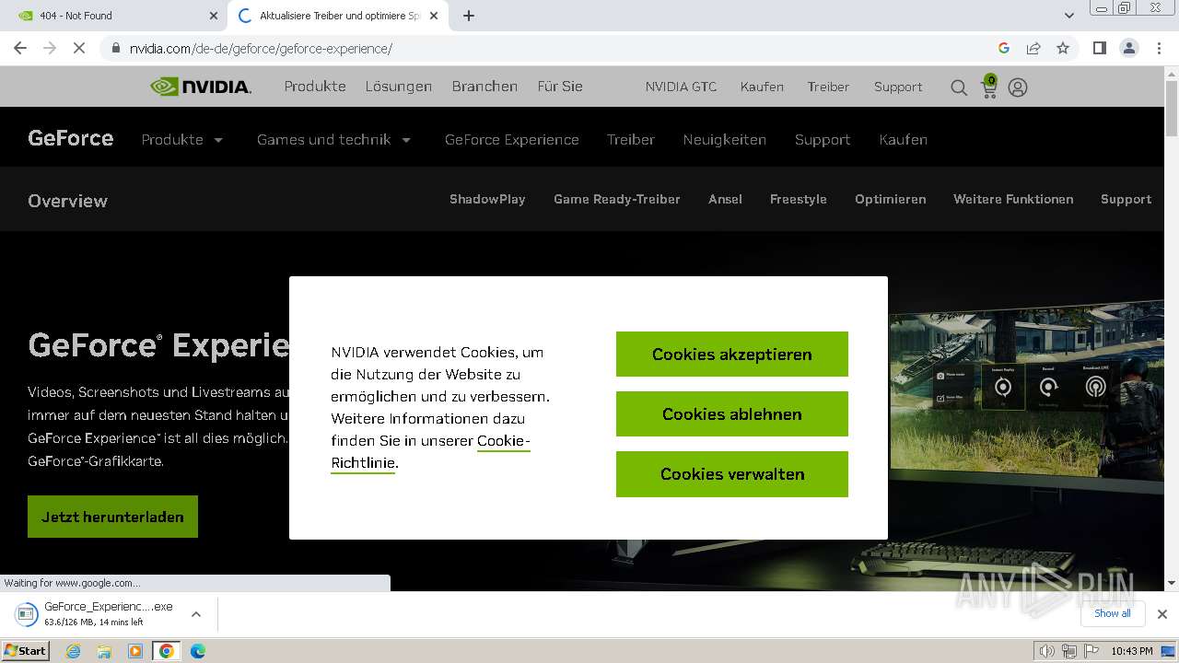Jump to Weitere Funktionen section
Viewport: 1179px width, 663px height.
point(1013,199)
